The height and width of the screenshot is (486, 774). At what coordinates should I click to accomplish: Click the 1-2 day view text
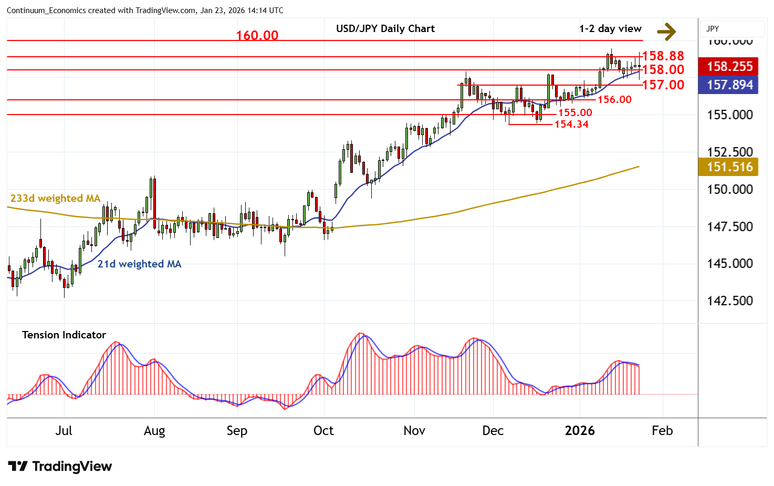tap(610, 29)
